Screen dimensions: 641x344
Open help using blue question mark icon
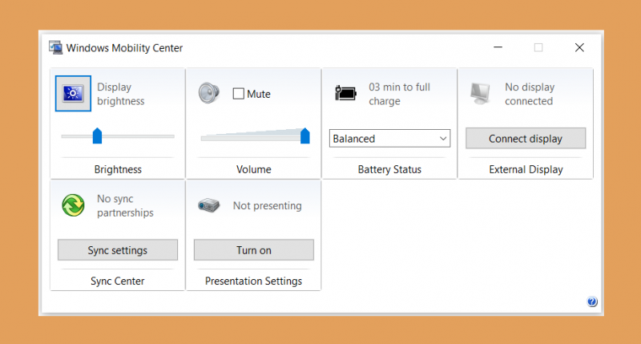coord(592,302)
